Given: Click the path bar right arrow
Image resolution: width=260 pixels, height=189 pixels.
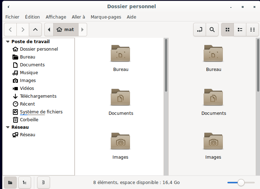Looking at the screenshot, I should 83,30.
